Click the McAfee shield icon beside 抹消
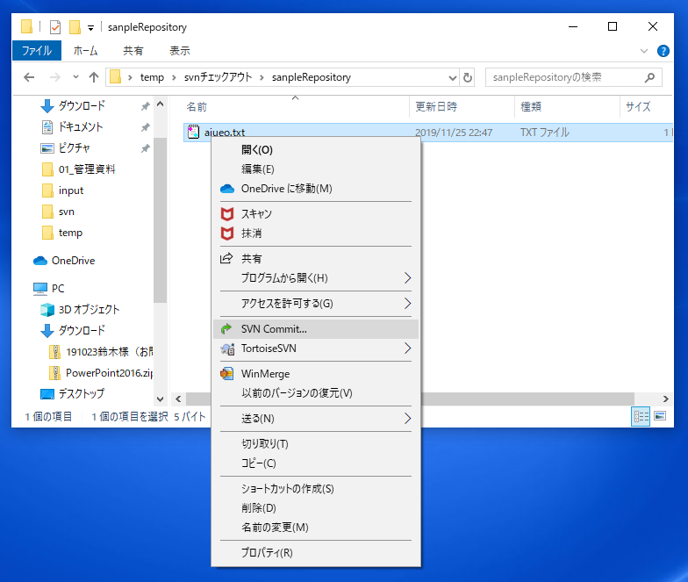688x582 pixels. (x=226, y=234)
